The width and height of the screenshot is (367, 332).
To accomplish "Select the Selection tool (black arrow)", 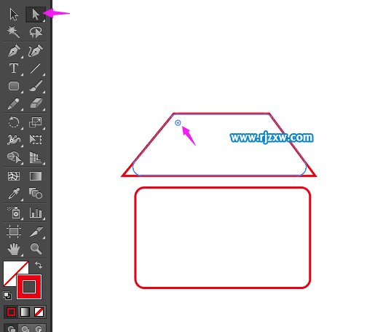I will point(14,15).
